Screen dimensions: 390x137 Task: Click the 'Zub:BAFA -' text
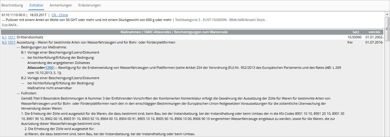[10, 25]
